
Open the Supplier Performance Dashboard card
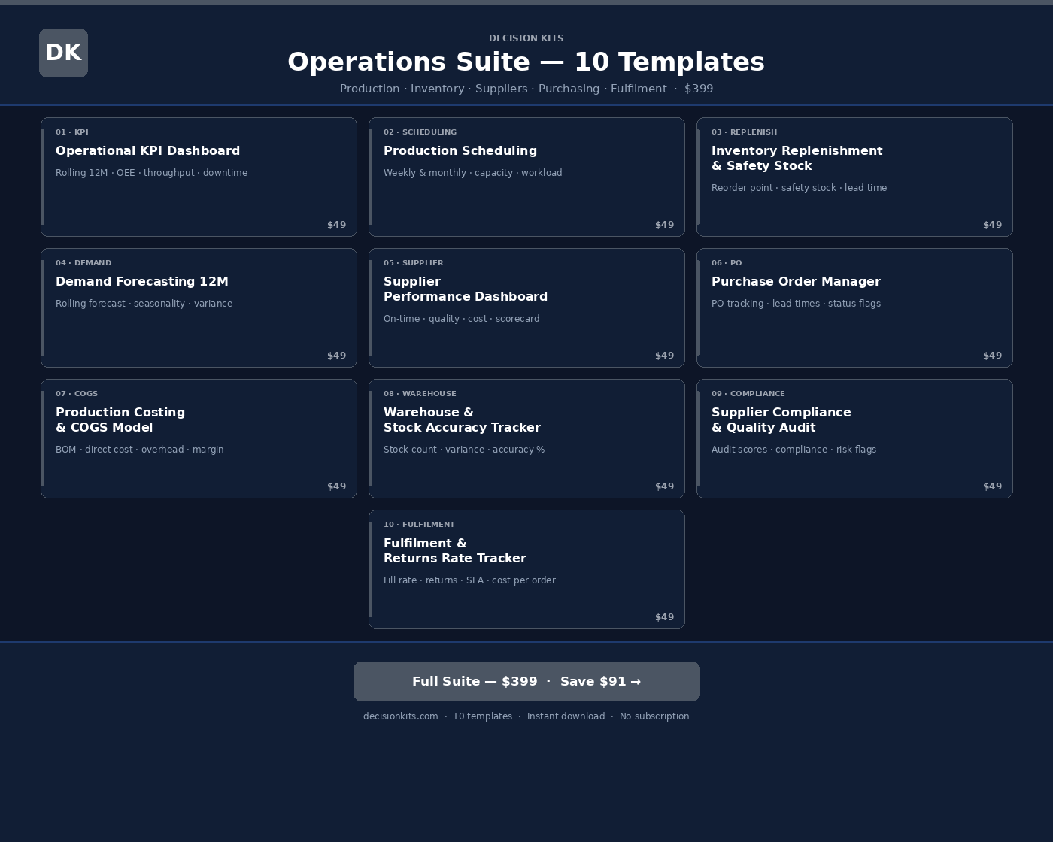526,307
